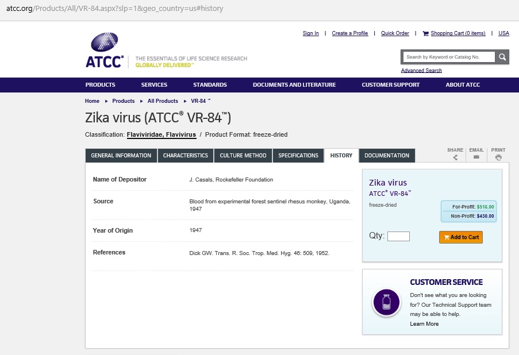
Task: Click the purple vial customer service icon
Action: (x=386, y=302)
